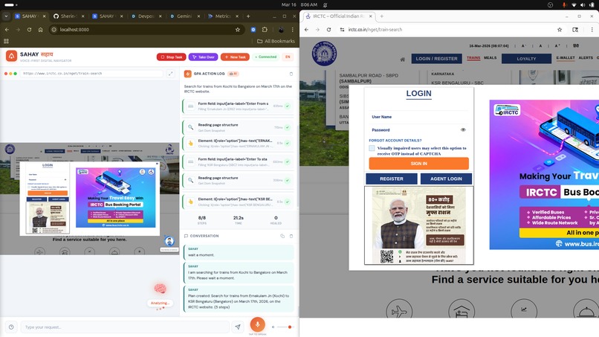Toggle password visibility eye icon
Image resolution: width=599 pixels, height=337 pixels.
coord(463,129)
